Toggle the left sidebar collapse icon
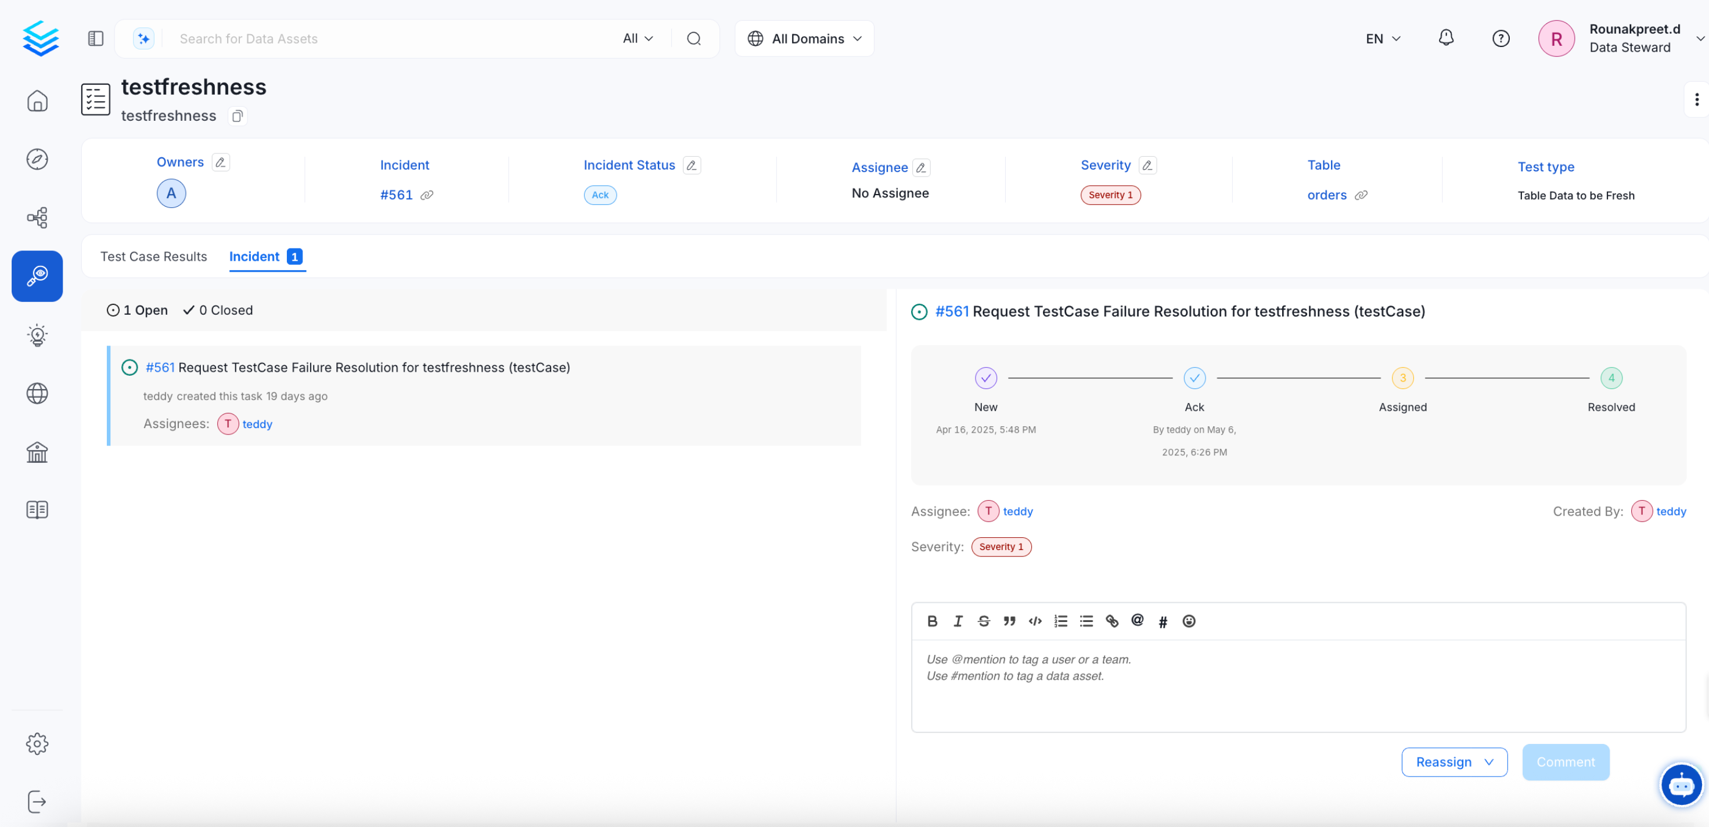Viewport: 1709px width, 827px height. (x=96, y=38)
